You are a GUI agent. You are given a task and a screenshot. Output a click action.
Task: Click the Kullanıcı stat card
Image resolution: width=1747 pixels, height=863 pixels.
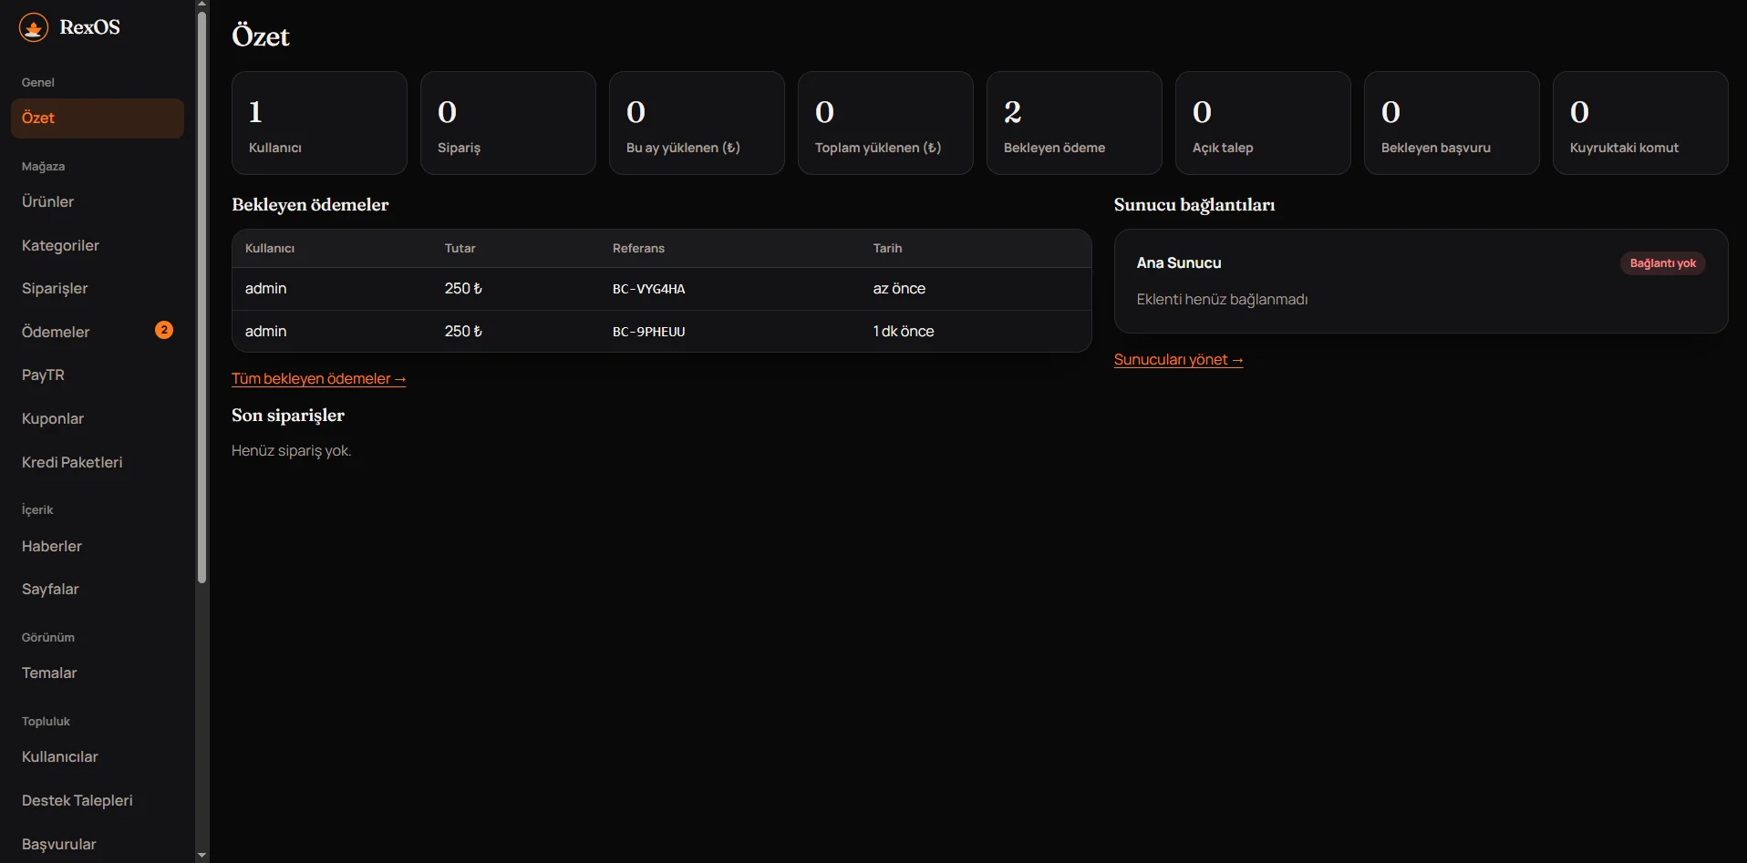(x=319, y=123)
